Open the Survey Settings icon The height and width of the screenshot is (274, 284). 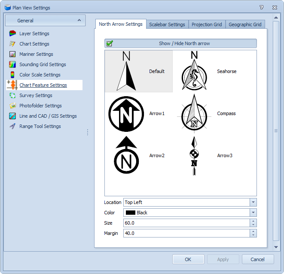[x=12, y=95]
